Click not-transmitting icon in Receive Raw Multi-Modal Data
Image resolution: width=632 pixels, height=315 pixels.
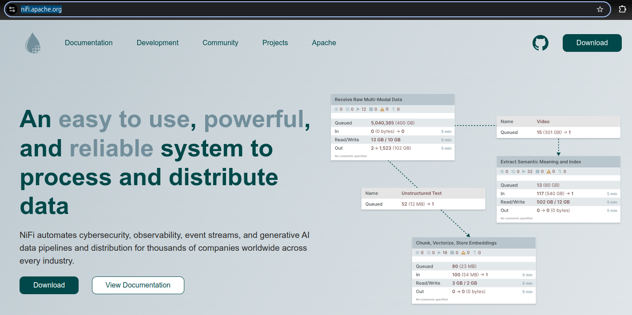point(347,109)
